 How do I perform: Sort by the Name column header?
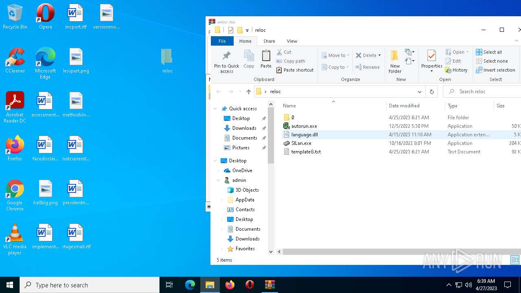289,106
